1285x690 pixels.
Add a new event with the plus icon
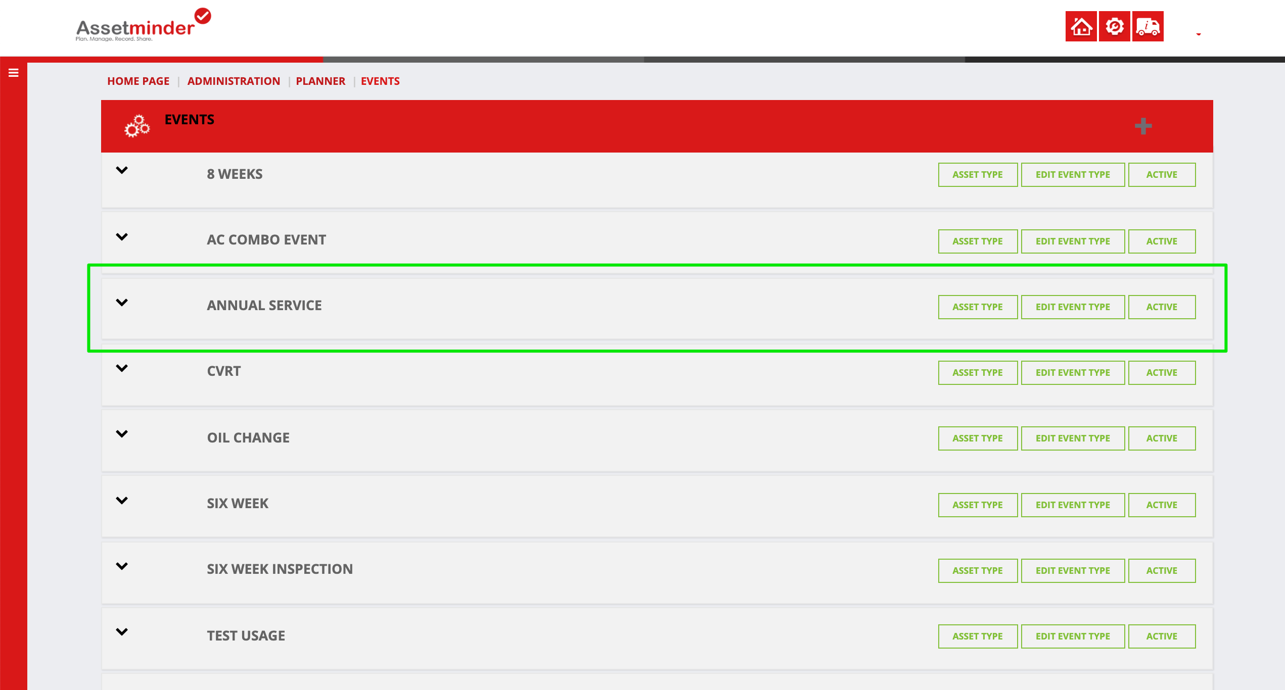pos(1143,126)
